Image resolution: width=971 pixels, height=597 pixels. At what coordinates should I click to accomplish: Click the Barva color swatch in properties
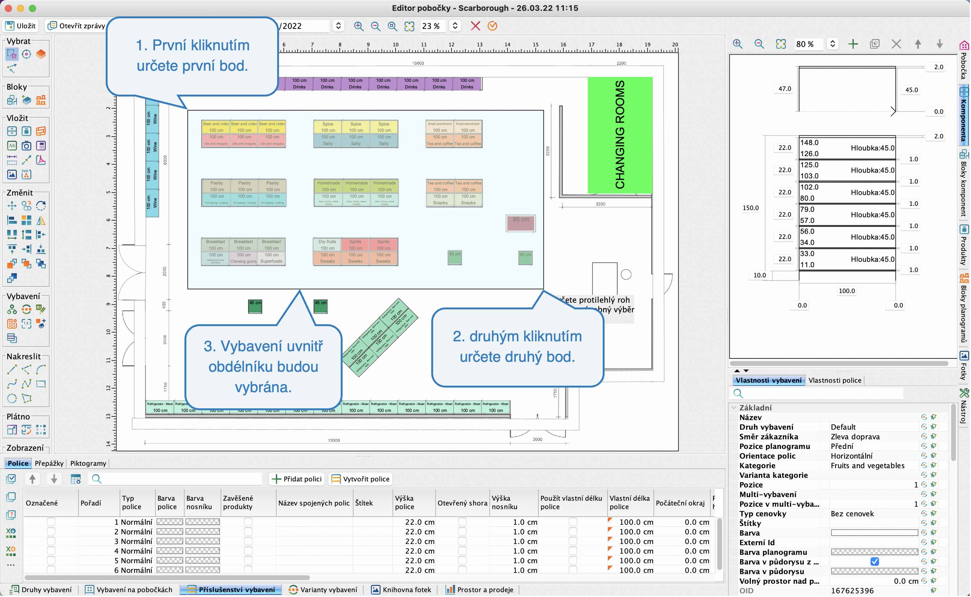pyautogui.click(x=875, y=533)
